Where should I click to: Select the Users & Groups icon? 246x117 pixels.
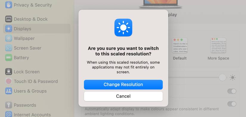(x=8, y=91)
